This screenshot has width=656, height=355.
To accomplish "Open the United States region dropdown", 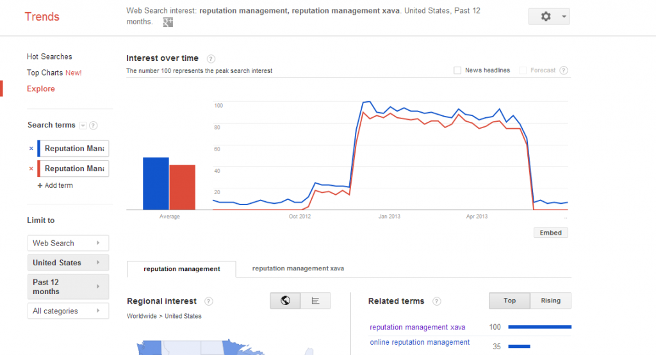I will 68,263.
